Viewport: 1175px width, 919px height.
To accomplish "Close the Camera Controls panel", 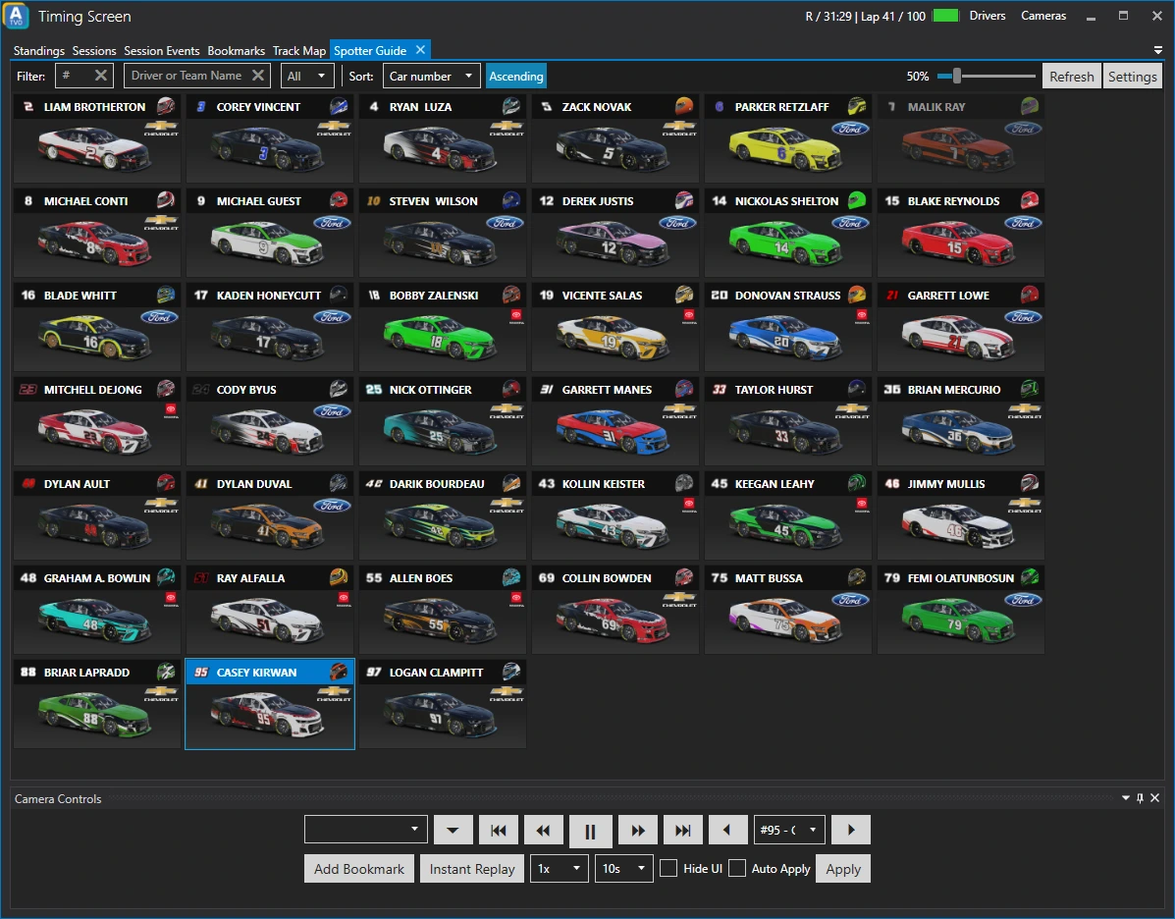I will coord(1154,798).
